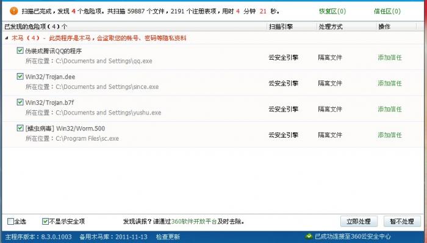Open the 恢复区(0) recovery area
The height and width of the screenshot is (243, 427).
[x=332, y=11]
